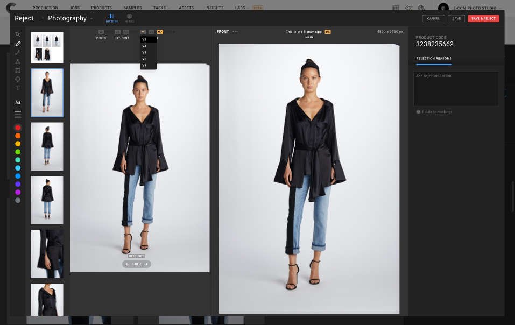Open Samples in background nav

tap(133, 8)
